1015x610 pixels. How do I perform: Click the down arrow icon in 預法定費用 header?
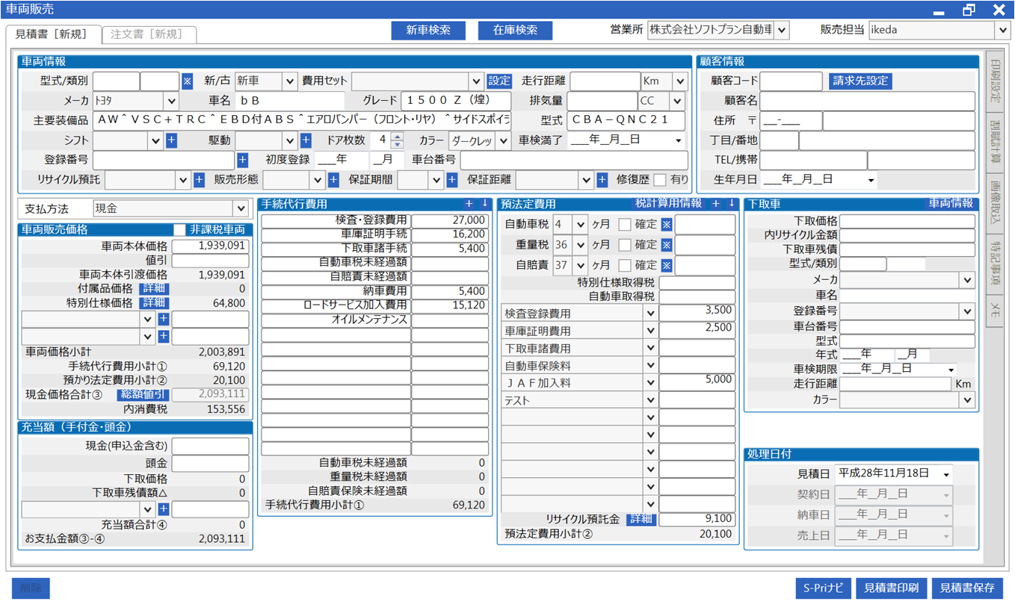(731, 204)
